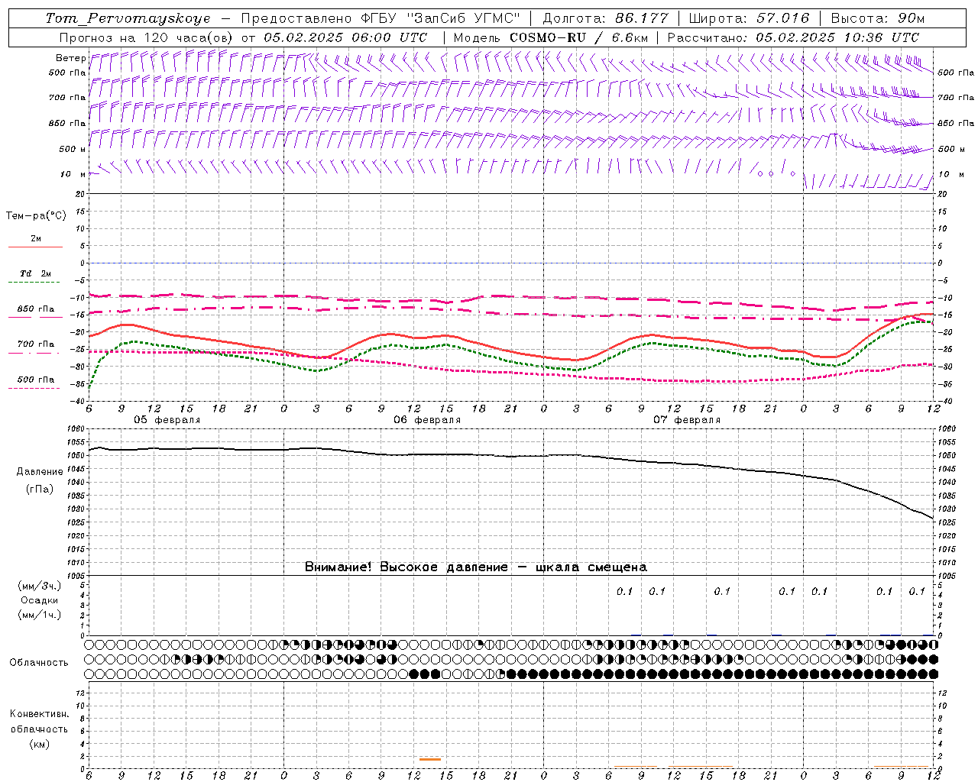This screenshot has height=782, width=978.
Task: Click the Облачность row label
Action: 39,663
